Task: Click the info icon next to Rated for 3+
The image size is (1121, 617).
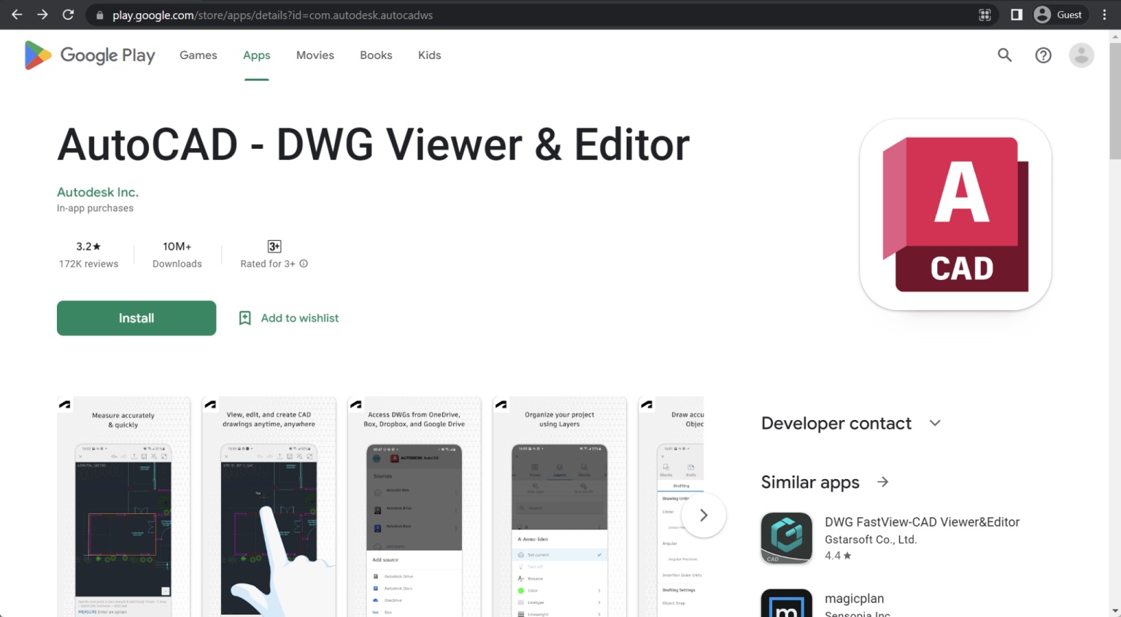Action: pyautogui.click(x=304, y=264)
